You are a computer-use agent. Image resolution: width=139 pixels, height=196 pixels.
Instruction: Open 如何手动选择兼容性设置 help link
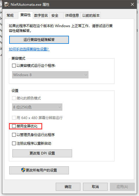click(29, 49)
